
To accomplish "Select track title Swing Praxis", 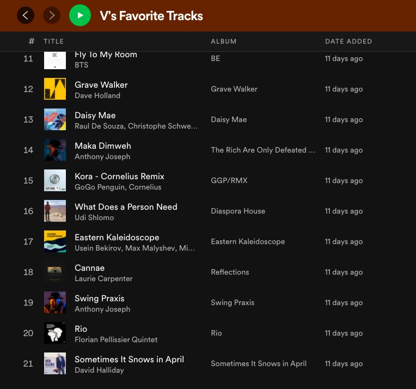I will click(x=100, y=299).
